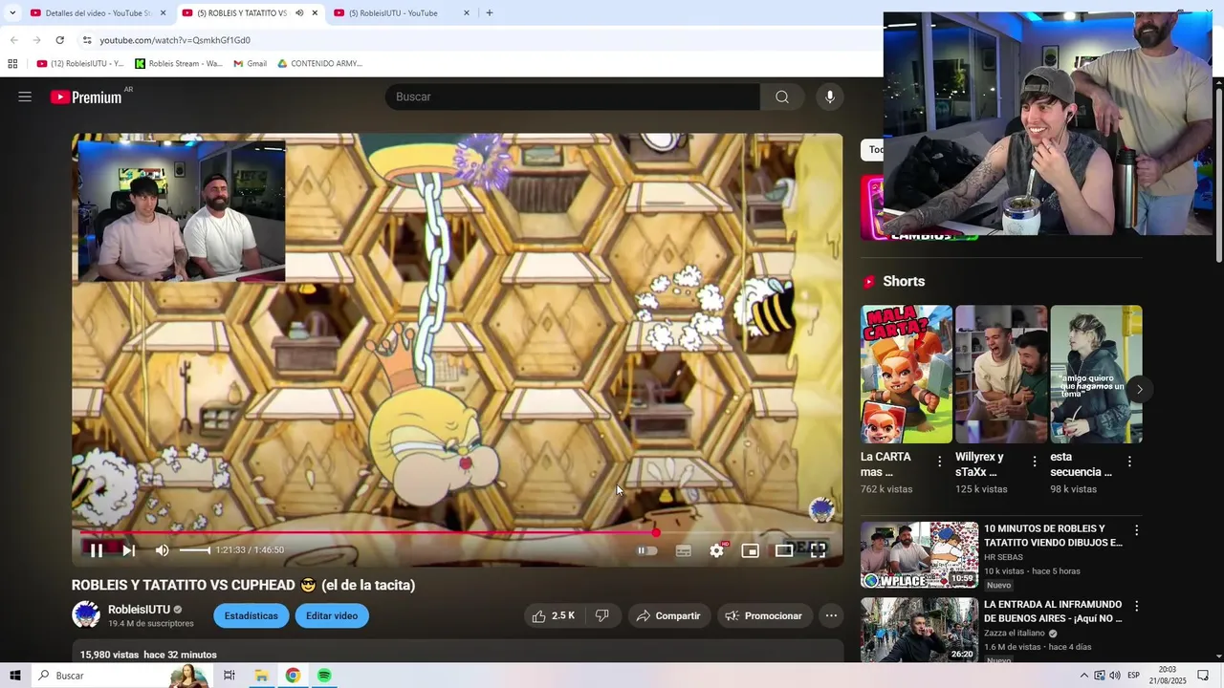Open the esta secuencia Short thumbnail
Screen dimensions: 1224x688
pos(1096,374)
